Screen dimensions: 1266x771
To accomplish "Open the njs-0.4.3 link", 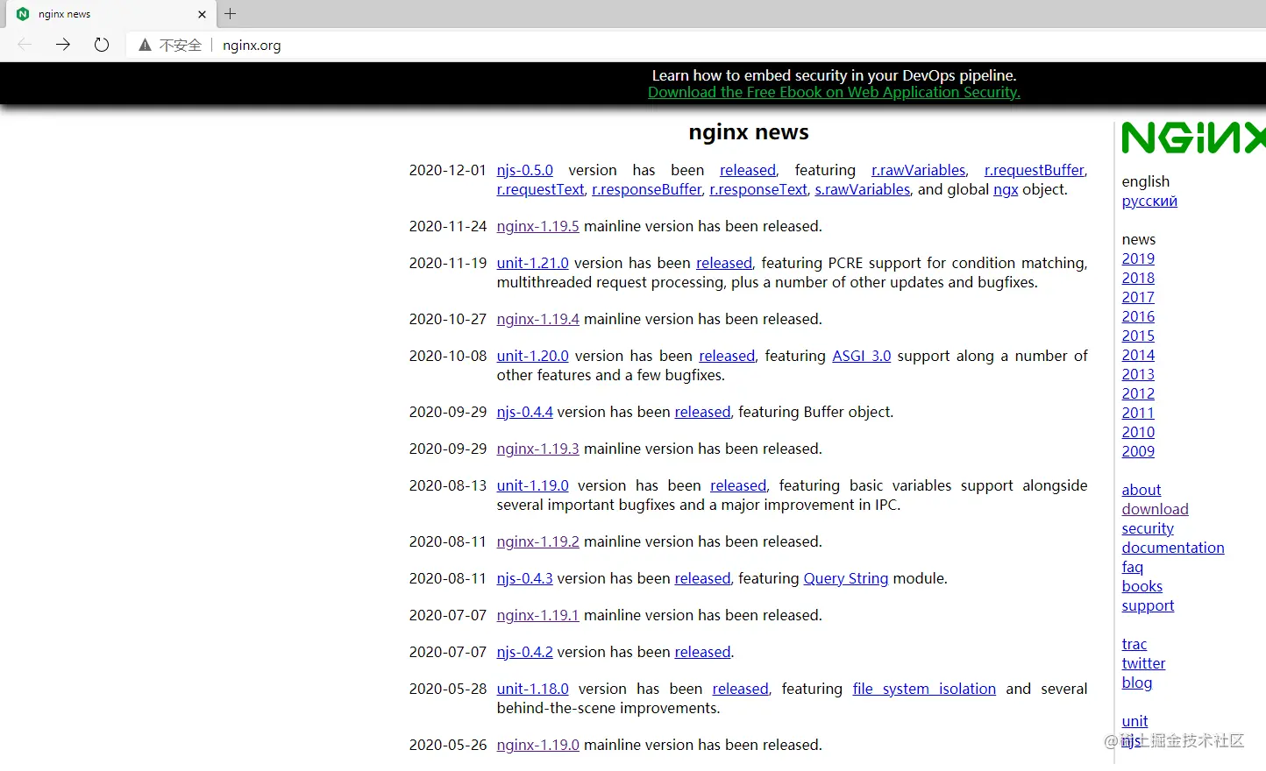I will [524, 579].
